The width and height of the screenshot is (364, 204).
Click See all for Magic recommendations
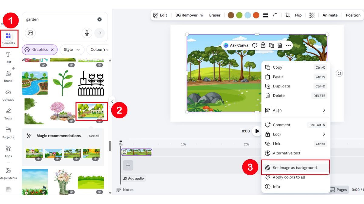pyautogui.click(x=94, y=136)
